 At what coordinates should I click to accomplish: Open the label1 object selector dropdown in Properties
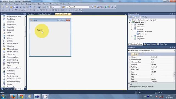click(174, 51)
